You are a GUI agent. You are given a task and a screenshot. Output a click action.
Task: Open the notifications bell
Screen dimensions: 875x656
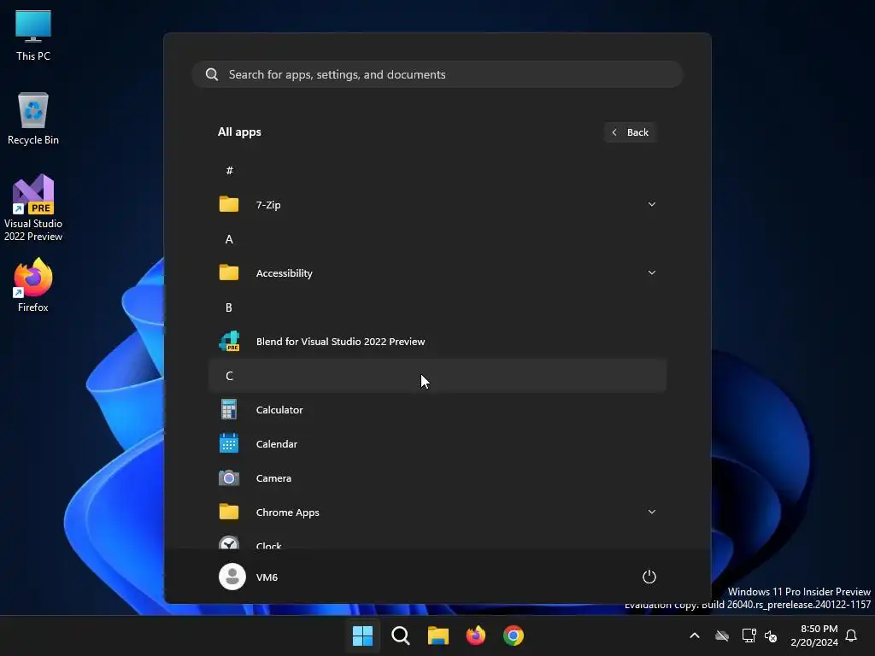tap(852, 635)
